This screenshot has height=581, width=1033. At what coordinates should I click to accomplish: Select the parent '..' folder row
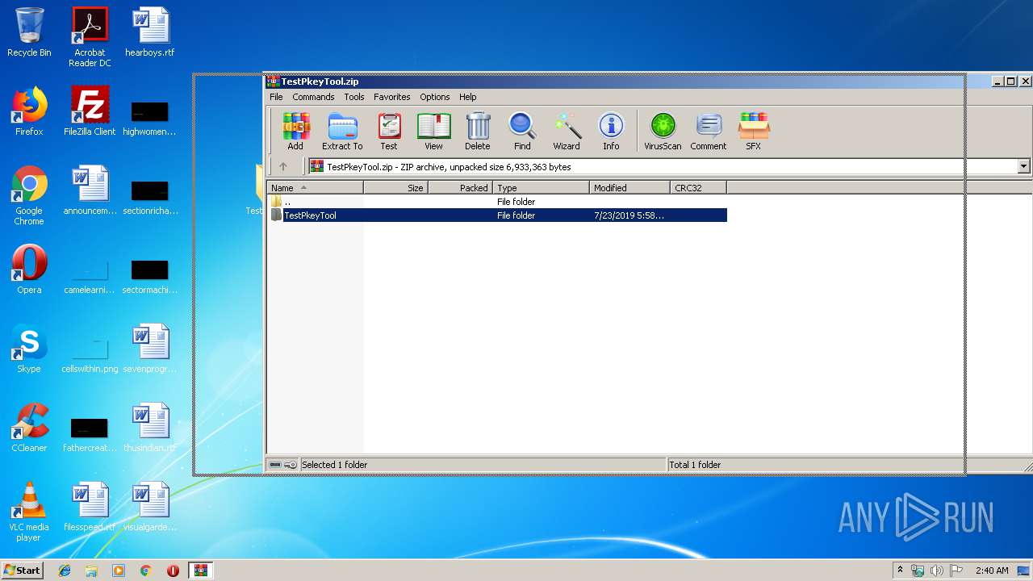point(497,202)
